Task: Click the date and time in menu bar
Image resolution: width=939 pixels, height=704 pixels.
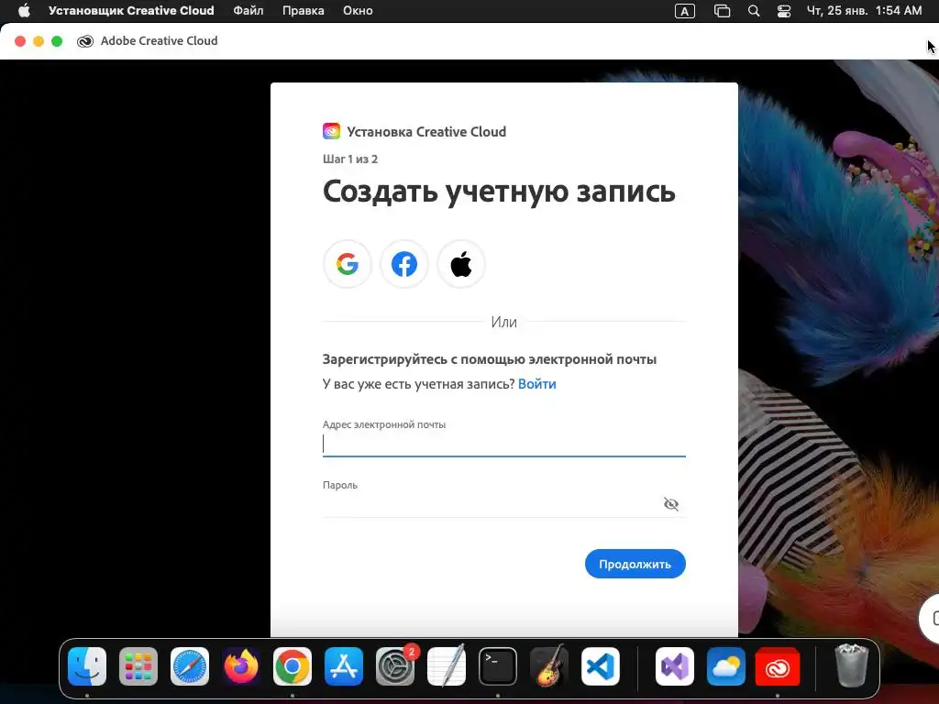Action: point(864,11)
